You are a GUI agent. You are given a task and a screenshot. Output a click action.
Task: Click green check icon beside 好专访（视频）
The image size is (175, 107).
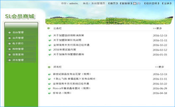pyautogui.click(x=50, y=93)
